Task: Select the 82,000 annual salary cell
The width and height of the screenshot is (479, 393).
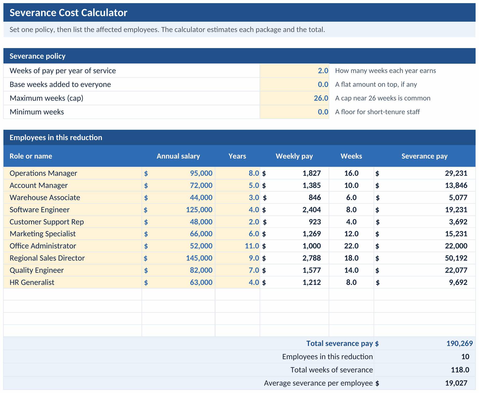Action: coord(178,270)
